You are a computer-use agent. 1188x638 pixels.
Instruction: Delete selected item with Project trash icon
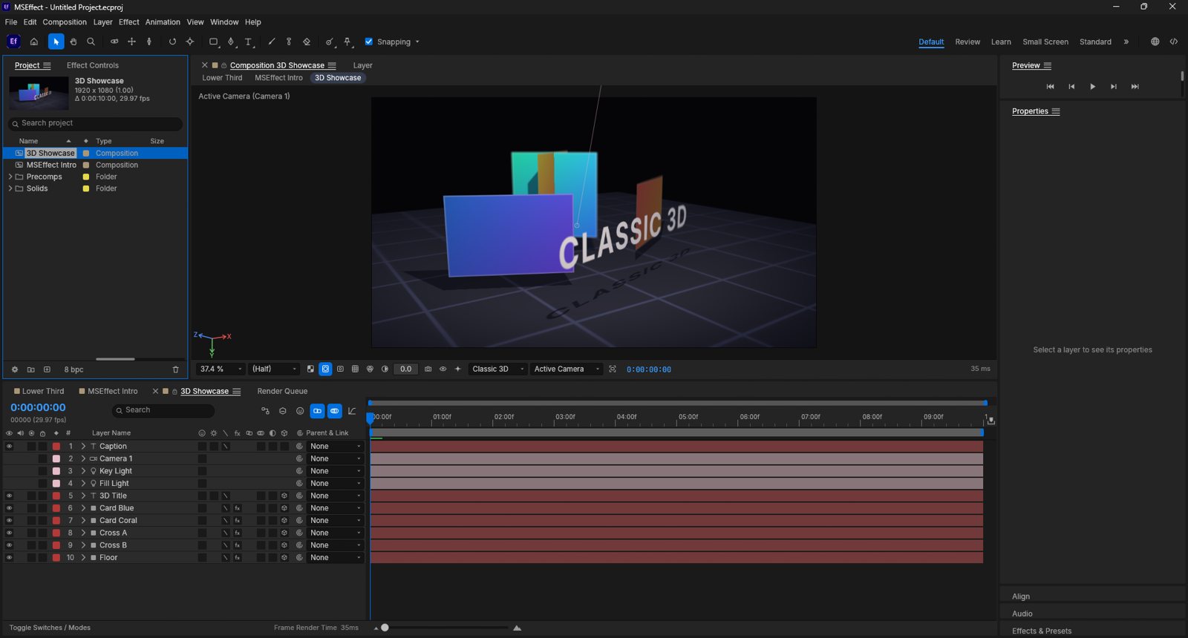(176, 369)
